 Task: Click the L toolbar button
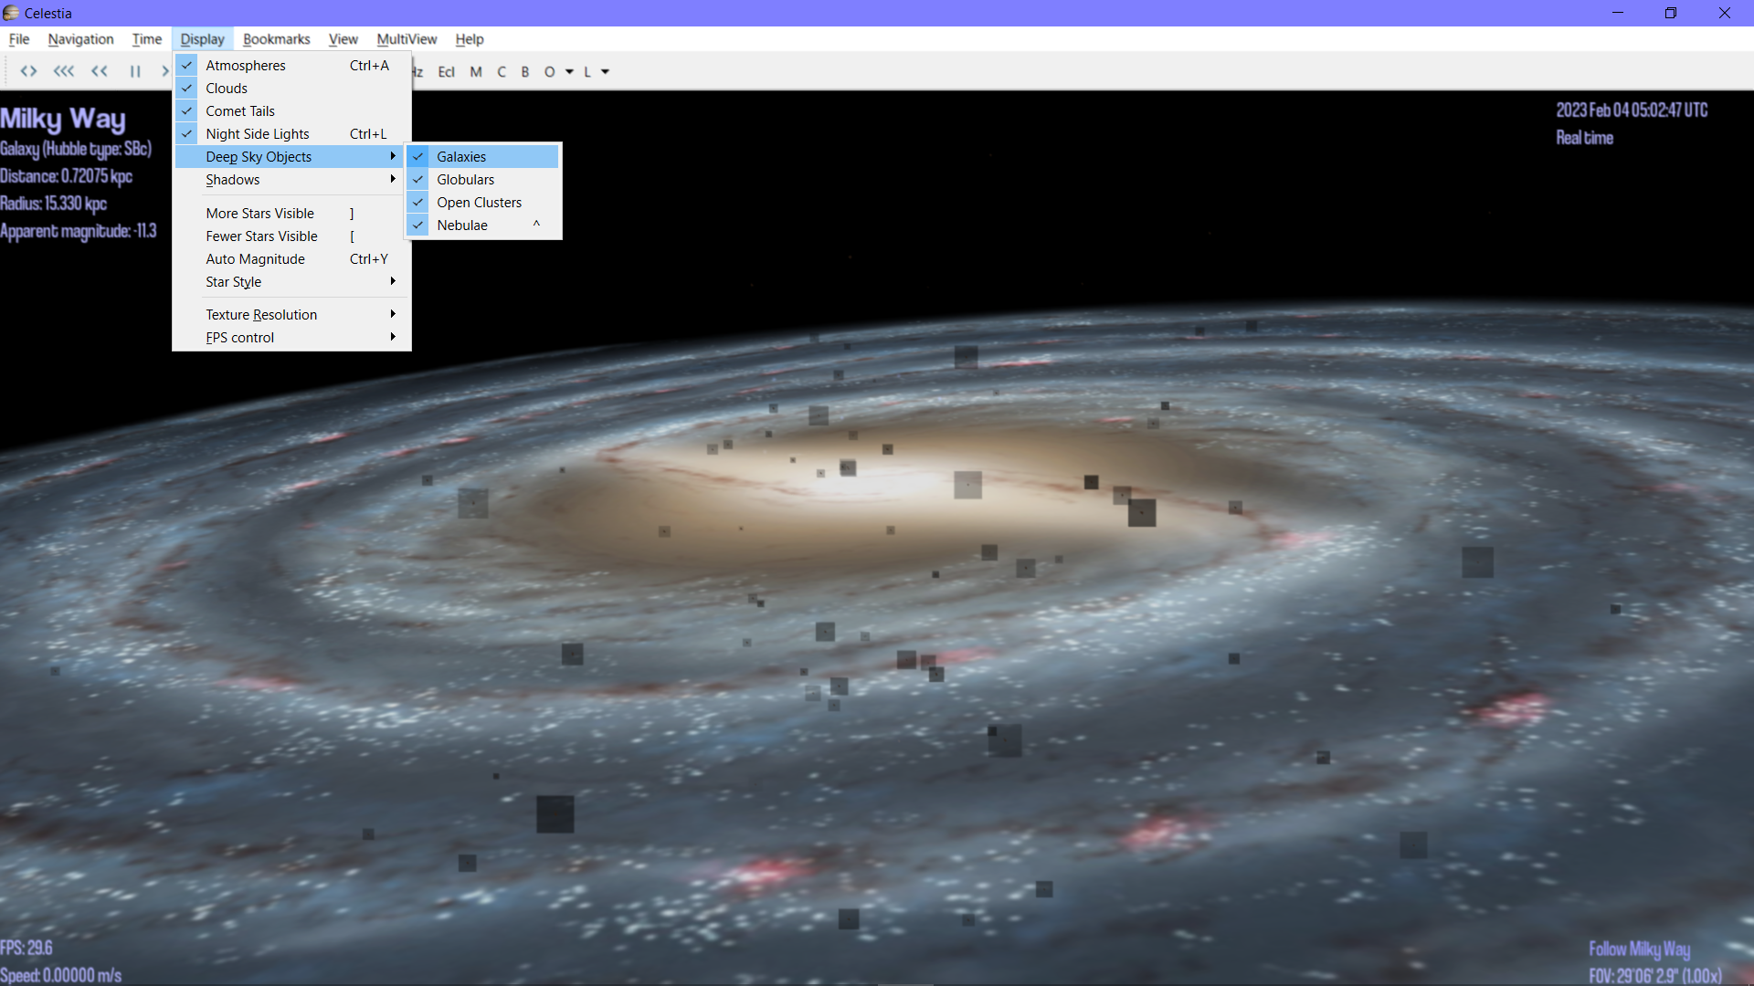click(587, 71)
